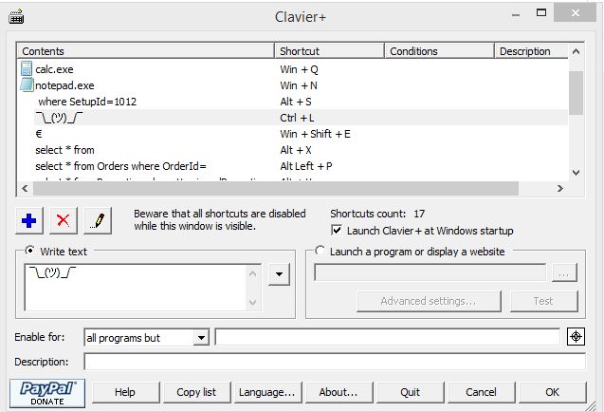The image size is (604, 412).
Task: Sort list by Shortcut column header
Action: tap(329, 51)
